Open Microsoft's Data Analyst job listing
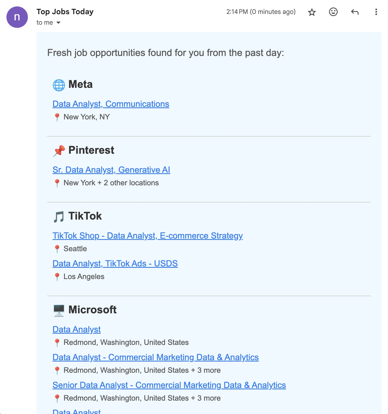The image size is (388, 414). tap(76, 329)
